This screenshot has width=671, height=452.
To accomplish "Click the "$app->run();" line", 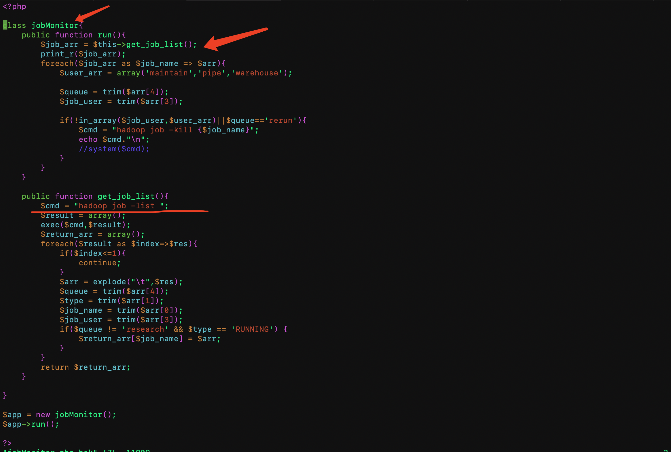I will pyautogui.click(x=31, y=424).
